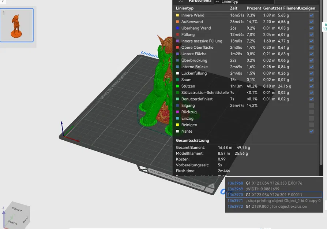Select G-code line 1363969 WIDTH comment
This screenshot has height=229, width=327.
pyautogui.click(x=274, y=189)
